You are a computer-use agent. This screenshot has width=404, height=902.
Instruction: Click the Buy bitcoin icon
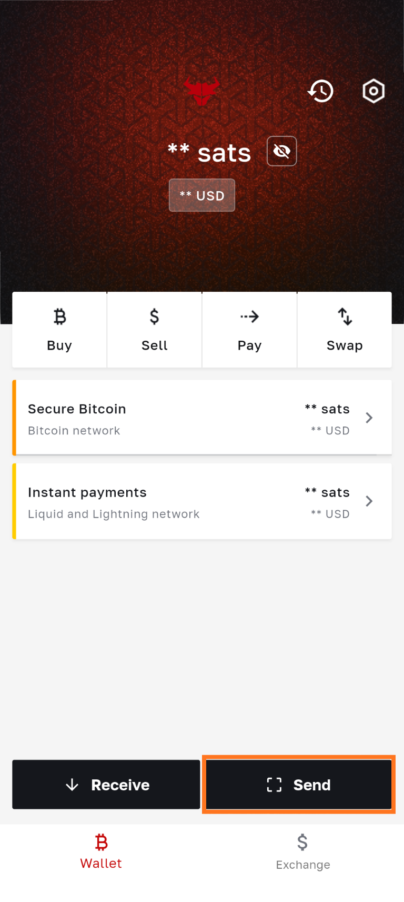pos(59,317)
